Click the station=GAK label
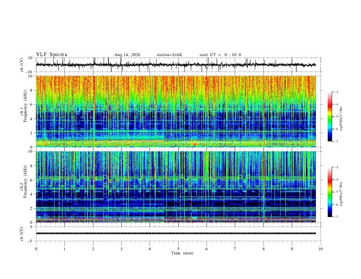Screen dimensions: 361x279 170,55
